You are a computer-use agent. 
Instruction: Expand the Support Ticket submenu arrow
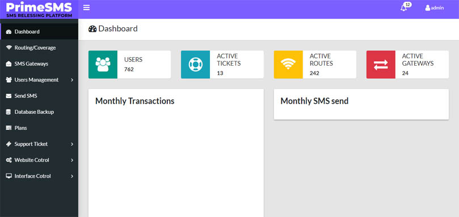[72, 144]
